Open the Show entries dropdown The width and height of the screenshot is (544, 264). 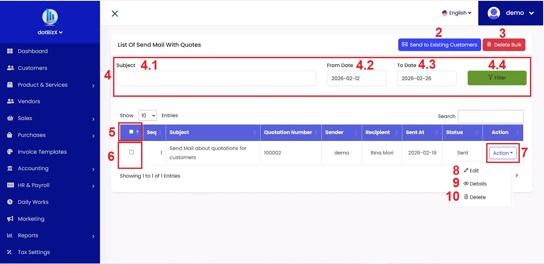tap(147, 115)
